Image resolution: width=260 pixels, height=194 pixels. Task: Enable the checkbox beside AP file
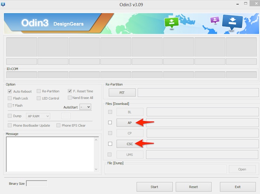(x=110, y=123)
